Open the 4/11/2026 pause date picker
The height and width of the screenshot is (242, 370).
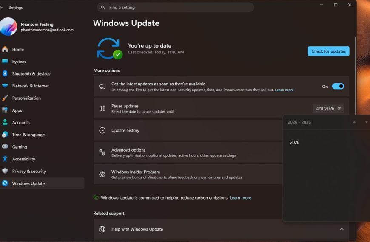pyautogui.click(x=328, y=108)
